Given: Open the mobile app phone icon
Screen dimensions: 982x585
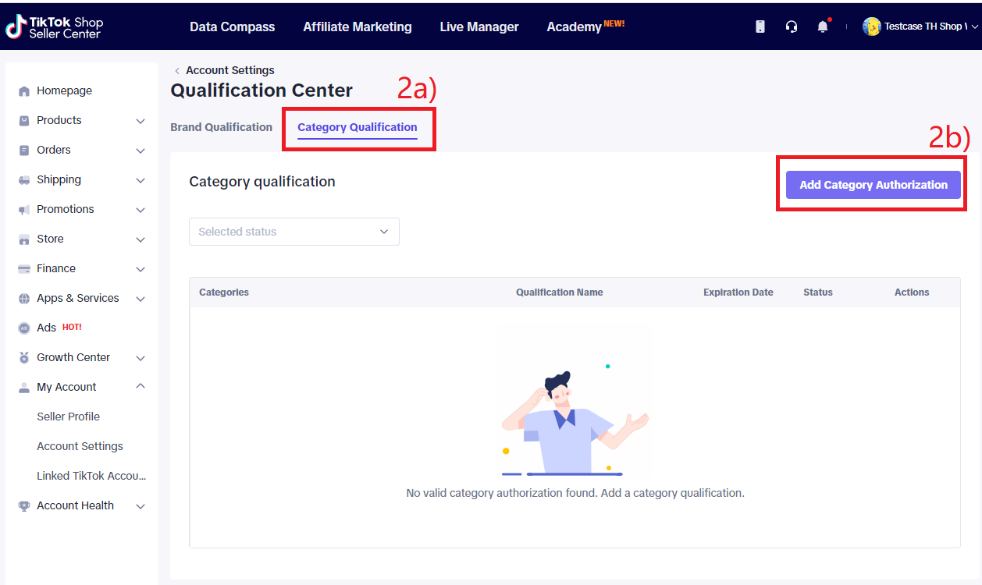Looking at the screenshot, I should coord(760,27).
